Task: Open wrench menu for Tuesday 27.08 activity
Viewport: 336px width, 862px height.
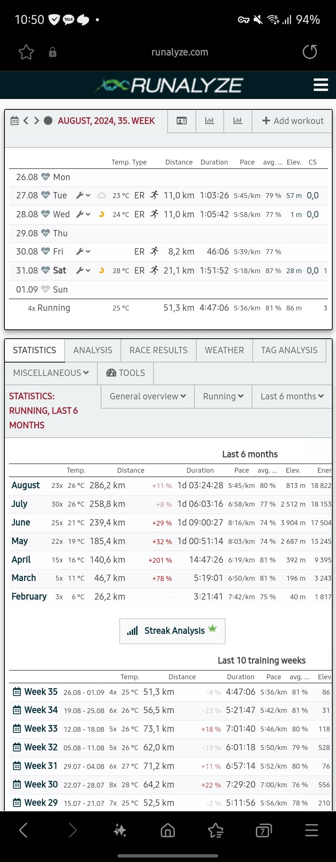Action: coord(83,195)
